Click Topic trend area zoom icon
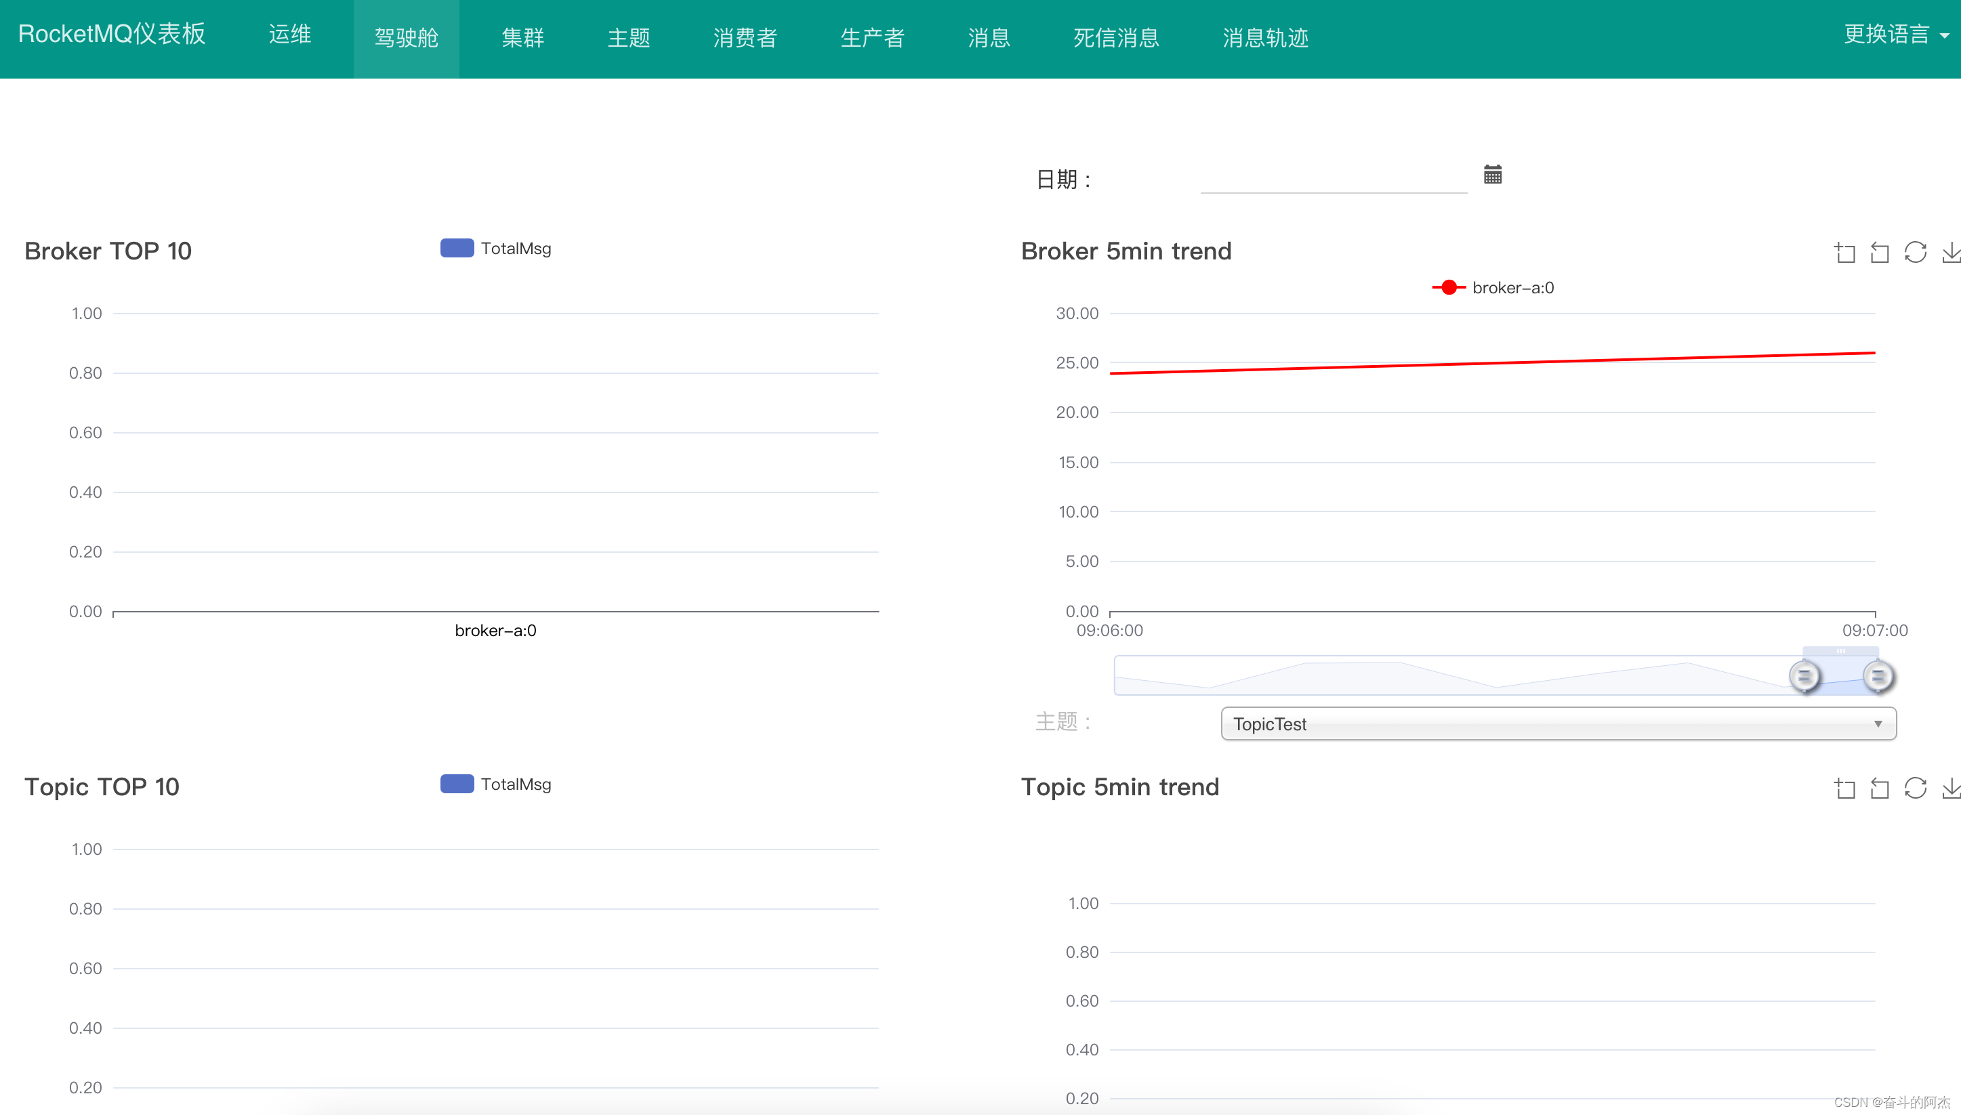Viewport: 1961px width, 1115px height. click(x=1844, y=788)
